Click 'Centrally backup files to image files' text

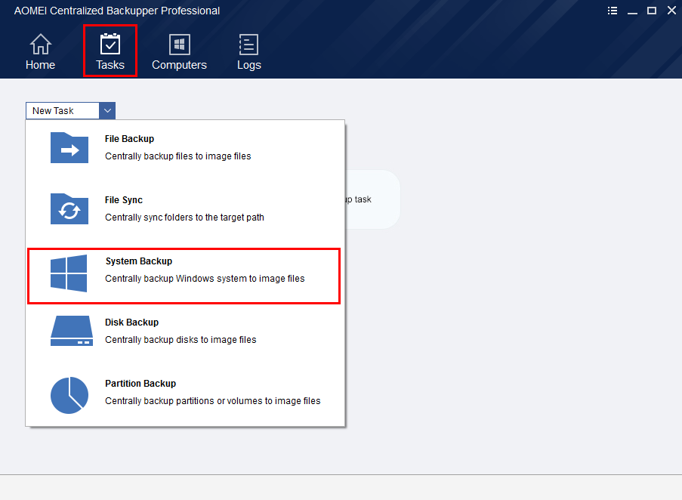tap(178, 156)
